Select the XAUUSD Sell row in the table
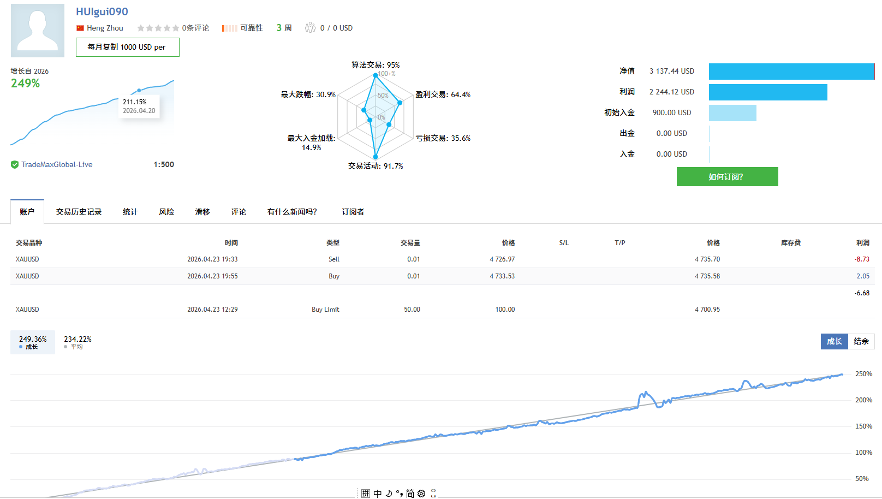The height and width of the screenshot is (499, 882). [x=382, y=259]
